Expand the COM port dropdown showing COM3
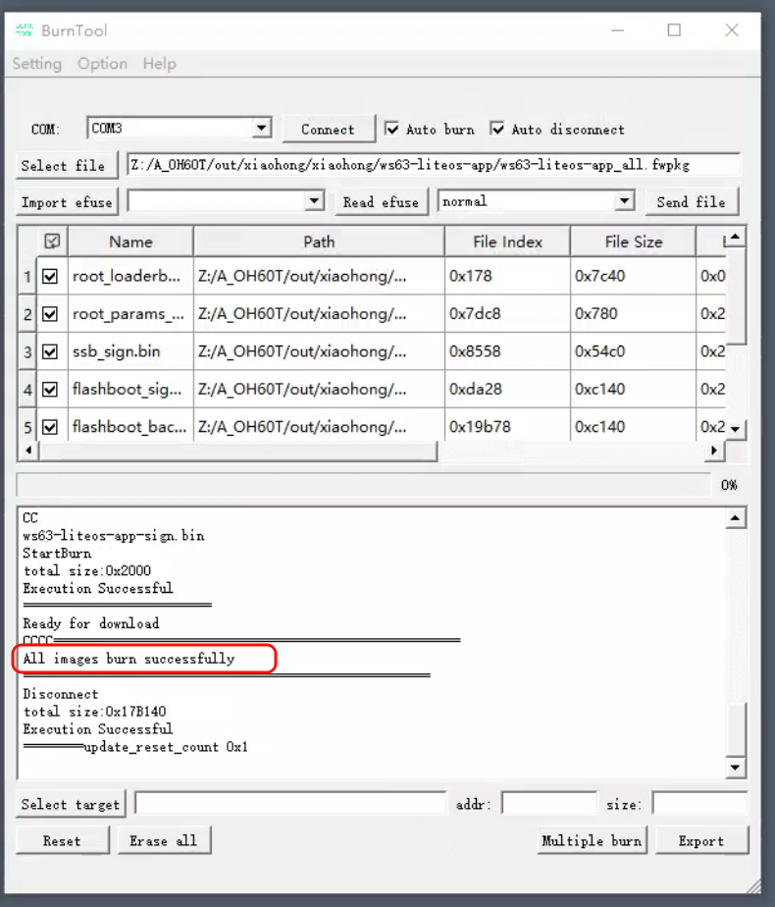Viewport: 775px width, 907px height. 262,128
